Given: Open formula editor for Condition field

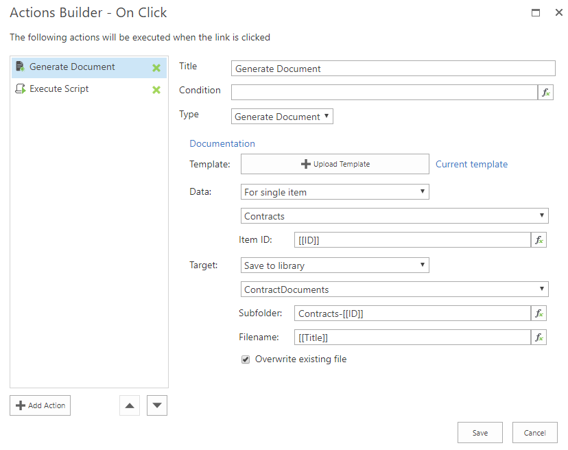Looking at the screenshot, I should point(546,93).
